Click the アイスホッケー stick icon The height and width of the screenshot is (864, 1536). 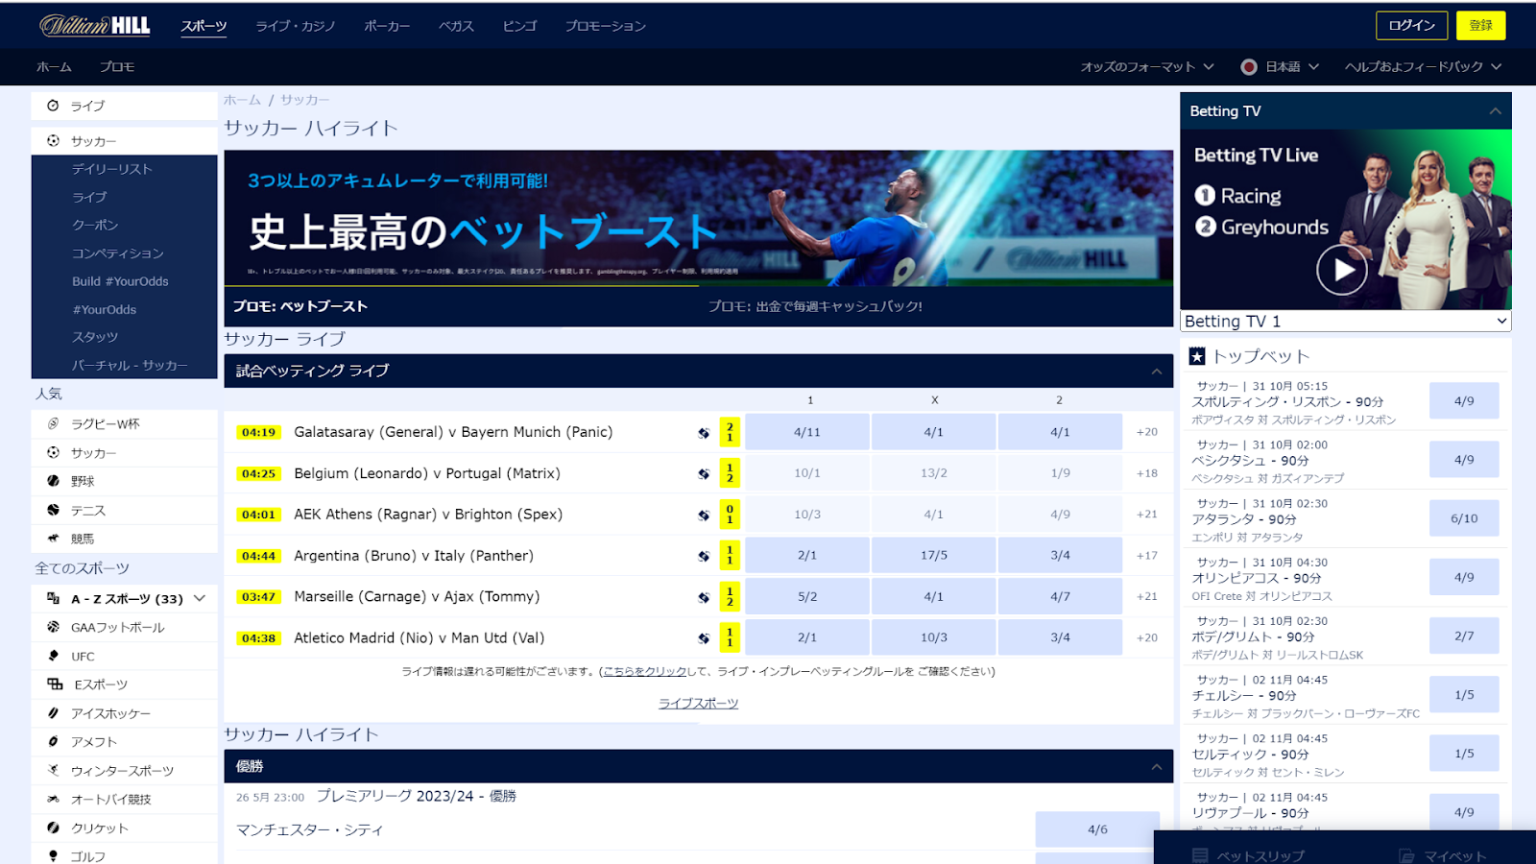point(53,713)
